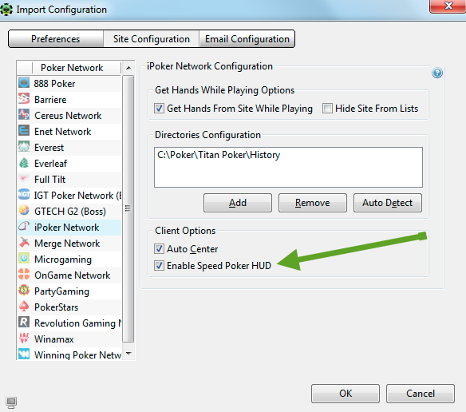Image resolution: width=466 pixels, height=412 pixels.
Task: Click the poker network list scroll-up arrow
Action: click(128, 68)
